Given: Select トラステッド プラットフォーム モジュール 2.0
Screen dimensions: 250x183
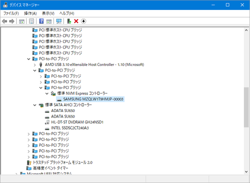Looking at the screenshot, I should point(62,162).
